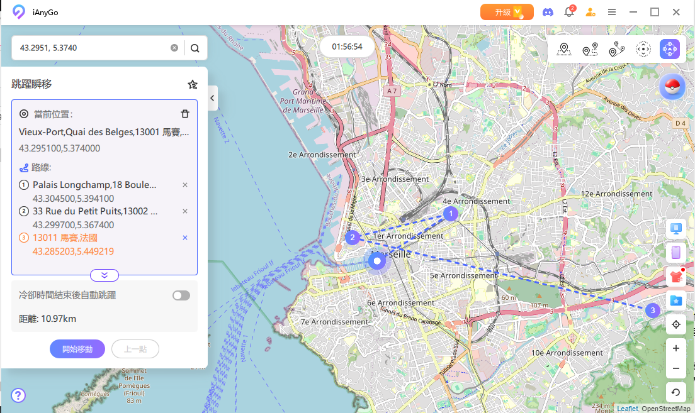Open the favorites folder icon
Image resolution: width=695 pixels, height=413 pixels.
tap(676, 300)
